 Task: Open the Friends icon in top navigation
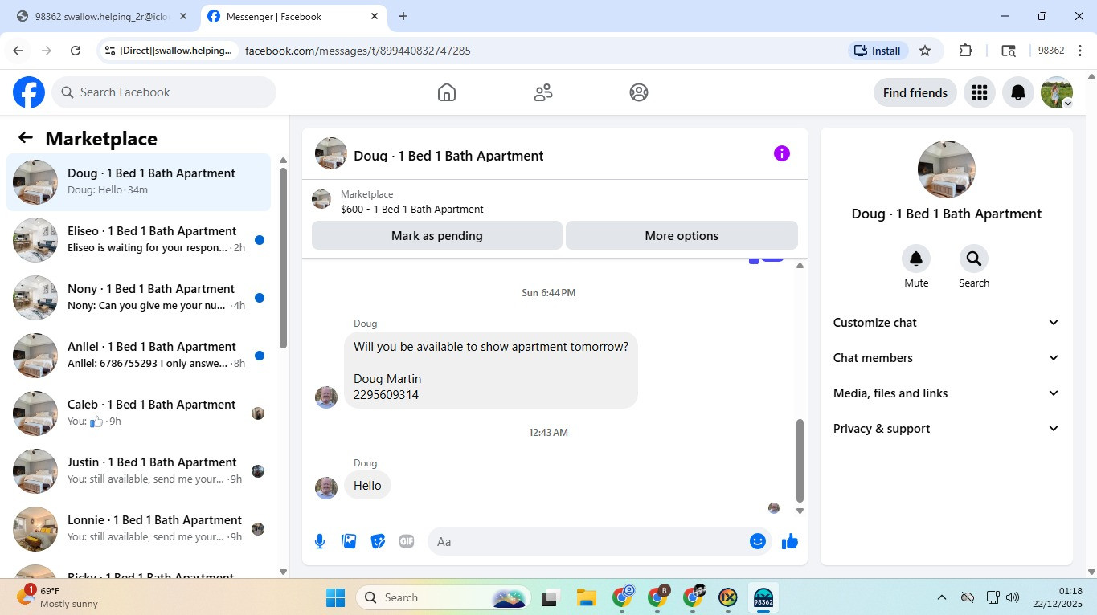pos(543,92)
